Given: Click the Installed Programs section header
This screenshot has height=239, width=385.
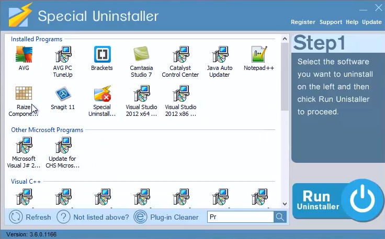Looking at the screenshot, I should point(37,39).
